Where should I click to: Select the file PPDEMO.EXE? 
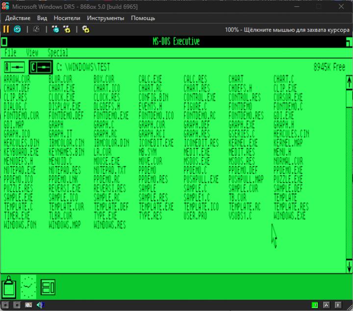(x=288, y=170)
